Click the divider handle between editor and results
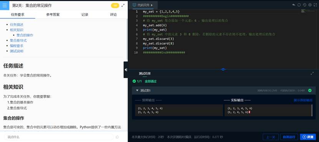Image resolution: width=319 pixels, height=142 pixels. 223,69
